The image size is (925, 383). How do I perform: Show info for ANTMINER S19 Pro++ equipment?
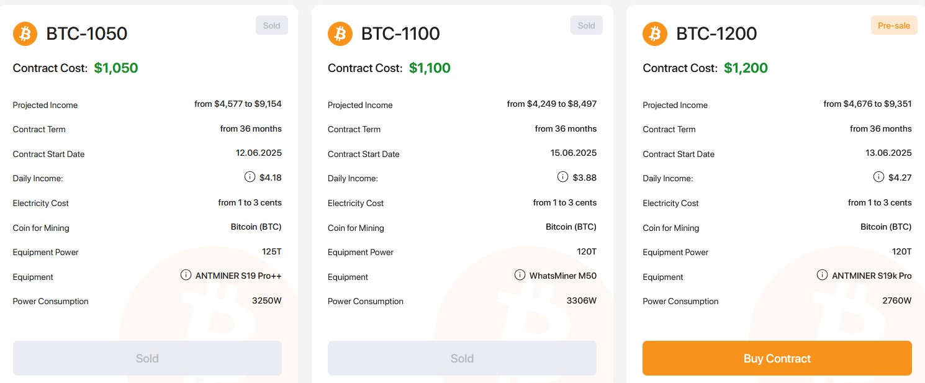[186, 275]
